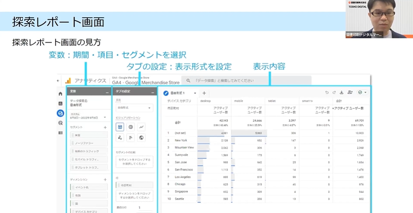Click the desktop column header
Screen dimensions: 413x213
[x=206, y=101]
